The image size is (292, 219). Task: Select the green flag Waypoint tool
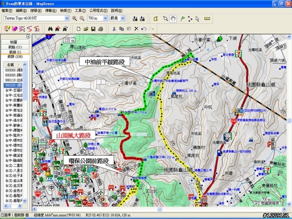pos(182,19)
